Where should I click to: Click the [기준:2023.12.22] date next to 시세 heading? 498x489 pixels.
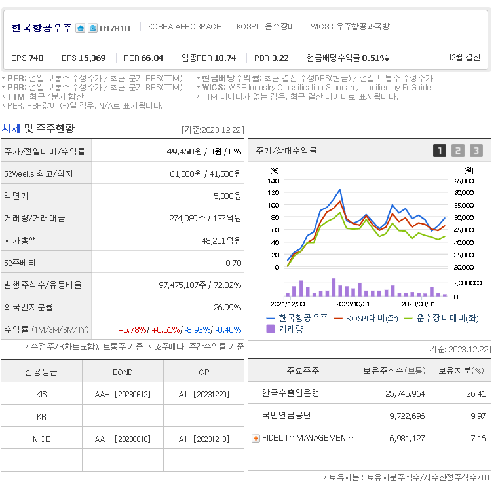pyautogui.click(x=212, y=130)
